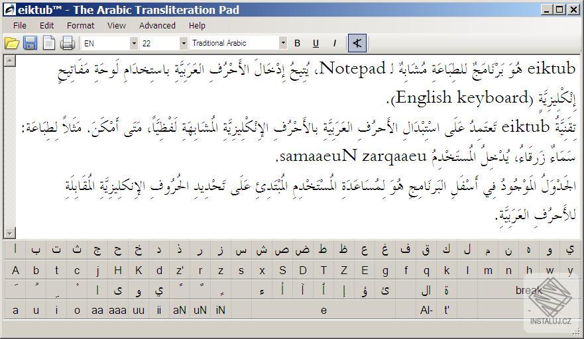
Task: Click the Arabic letter ب cell
Action: pos(36,250)
